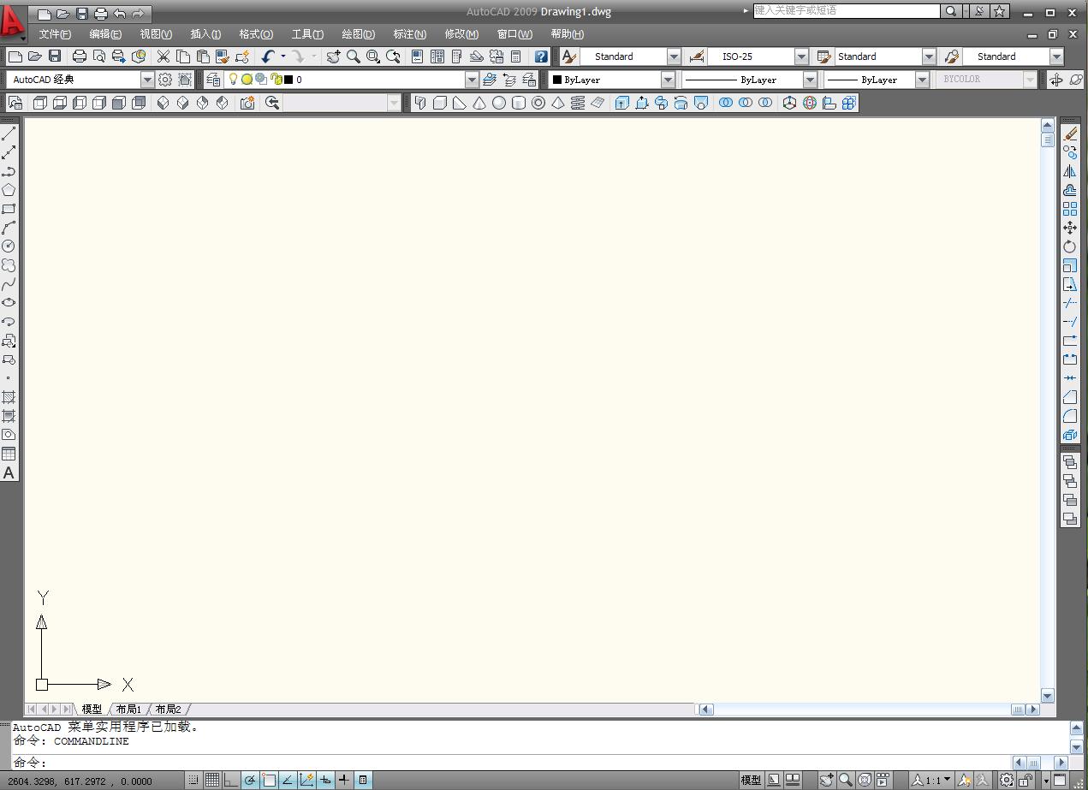The image size is (1088, 790).
Task: Select the Helix modeling tool
Action: pyautogui.click(x=578, y=103)
